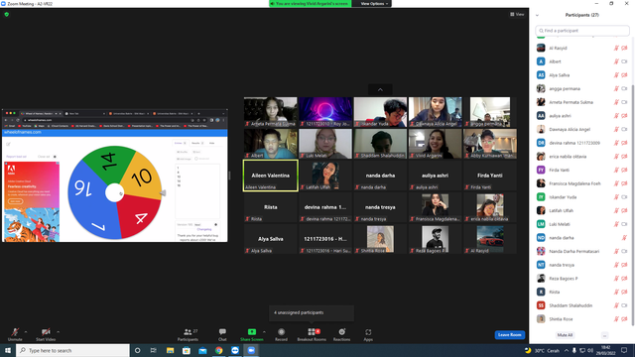Select Aileen Valentina's highlighted video tile
The width and height of the screenshot is (635, 357).
271,176
